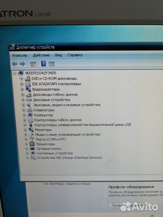Expand Дисковые устройства node
The width and height of the screenshot is (163, 217).
23,100
